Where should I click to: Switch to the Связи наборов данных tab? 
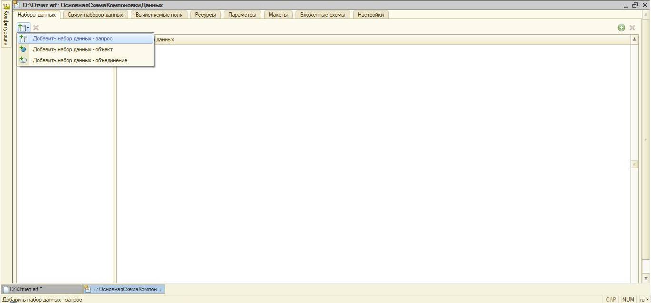(95, 15)
